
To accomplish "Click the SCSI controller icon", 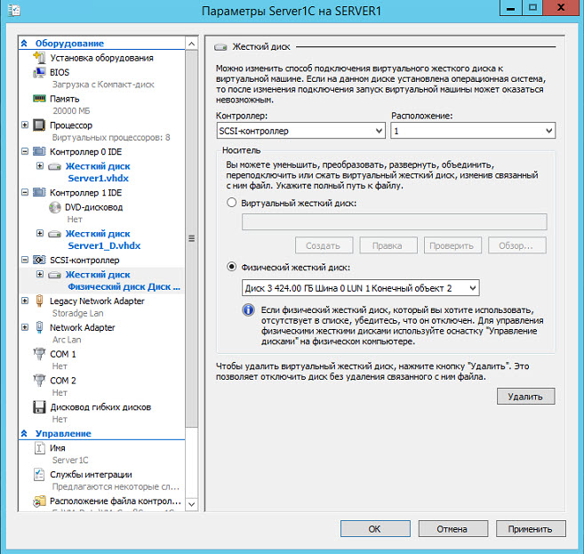I will 39,260.
